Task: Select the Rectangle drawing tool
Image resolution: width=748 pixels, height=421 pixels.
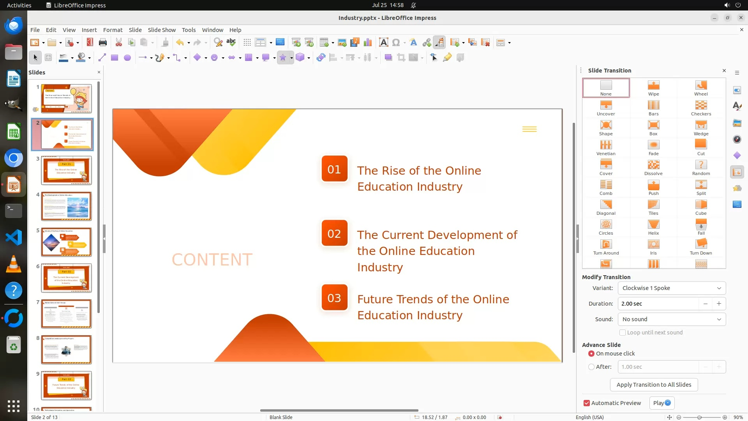Action: pos(115,58)
